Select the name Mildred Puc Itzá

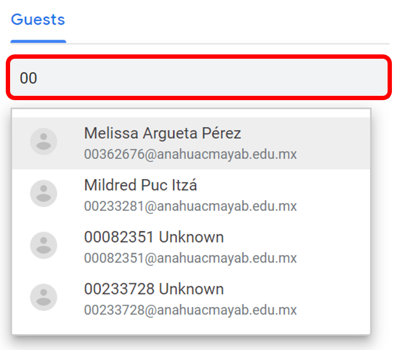click(x=141, y=185)
